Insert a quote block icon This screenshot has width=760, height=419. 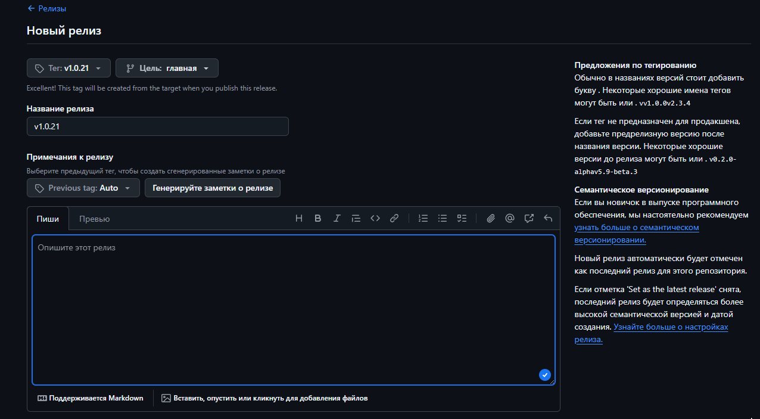point(356,219)
